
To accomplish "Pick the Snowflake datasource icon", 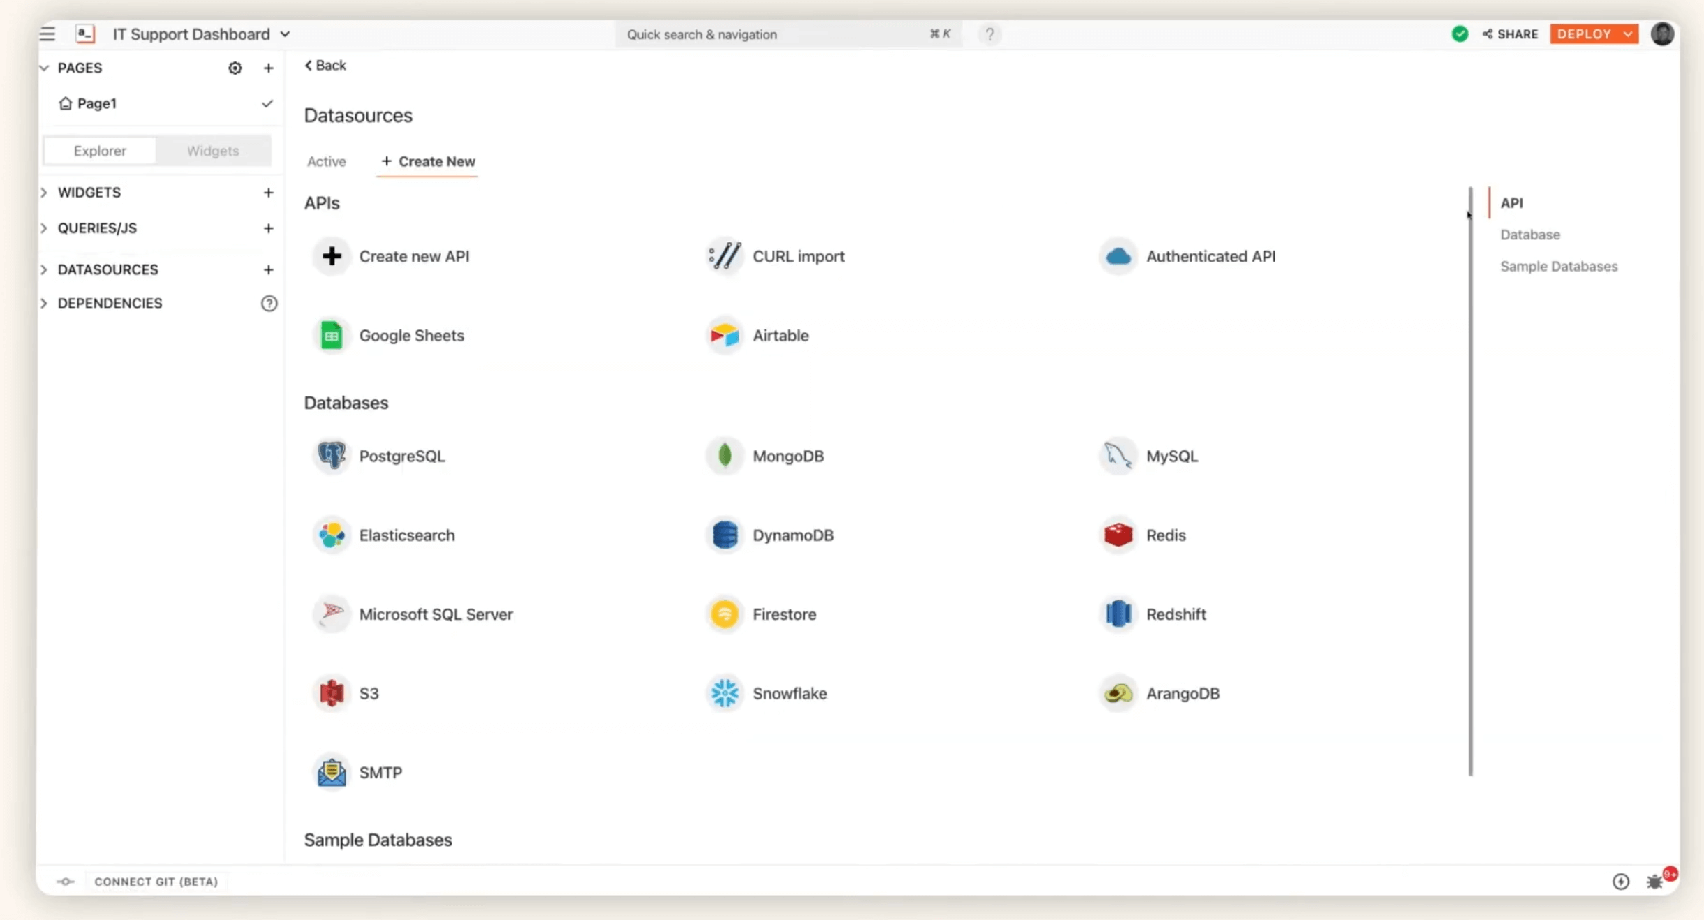I will coord(725,693).
